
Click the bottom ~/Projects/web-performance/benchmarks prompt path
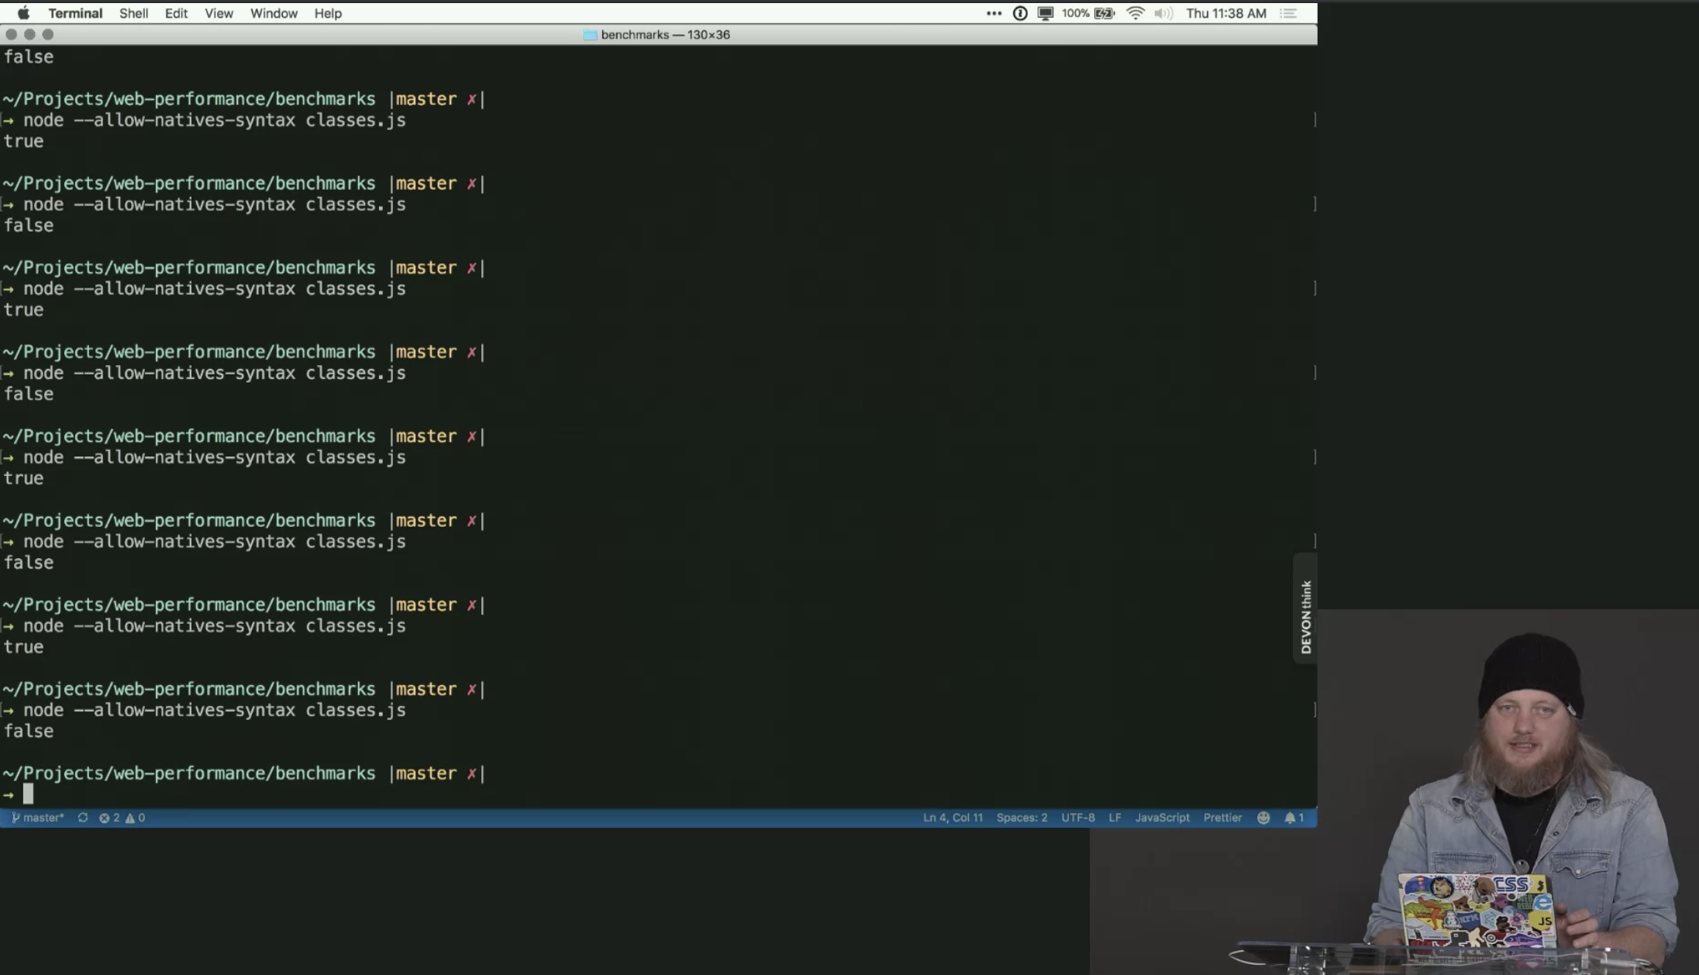pyautogui.click(x=189, y=773)
